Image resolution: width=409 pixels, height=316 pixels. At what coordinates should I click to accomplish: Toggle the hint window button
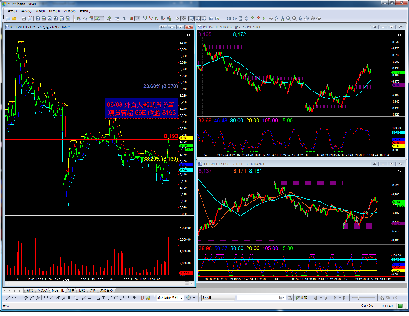point(192,18)
